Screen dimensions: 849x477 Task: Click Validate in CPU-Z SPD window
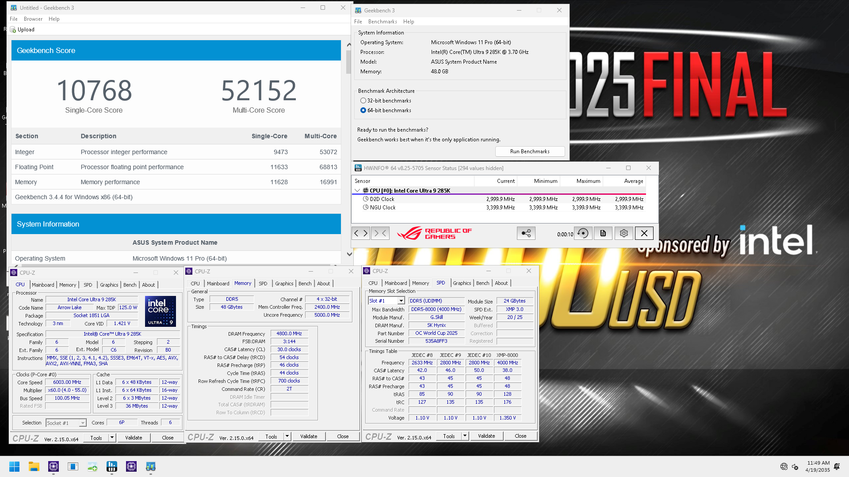tap(486, 436)
